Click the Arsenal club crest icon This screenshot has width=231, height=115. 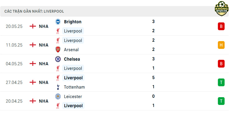(58, 49)
